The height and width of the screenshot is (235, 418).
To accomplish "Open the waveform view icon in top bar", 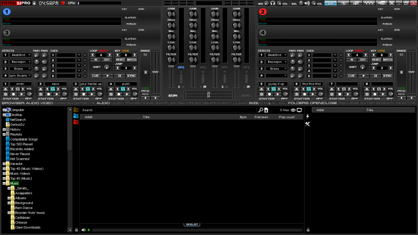I will [369, 3].
